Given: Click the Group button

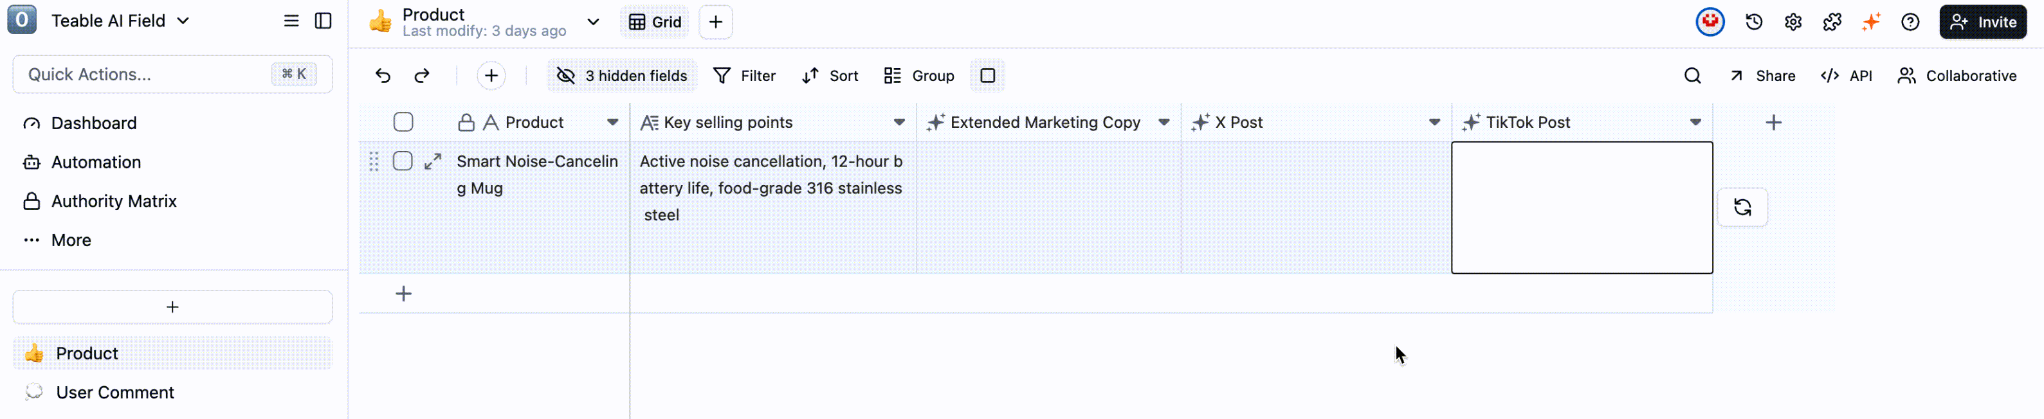Looking at the screenshot, I should click(x=918, y=75).
